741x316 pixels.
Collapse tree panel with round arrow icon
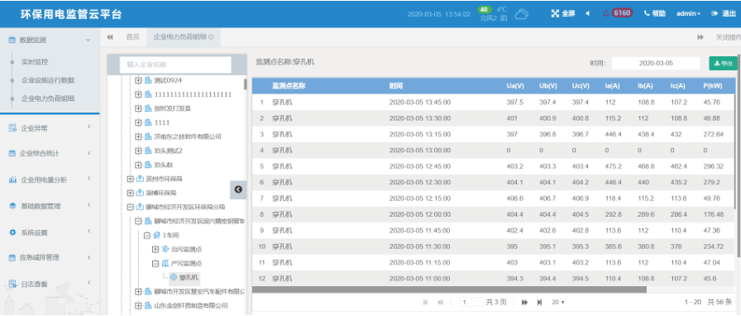(x=238, y=189)
